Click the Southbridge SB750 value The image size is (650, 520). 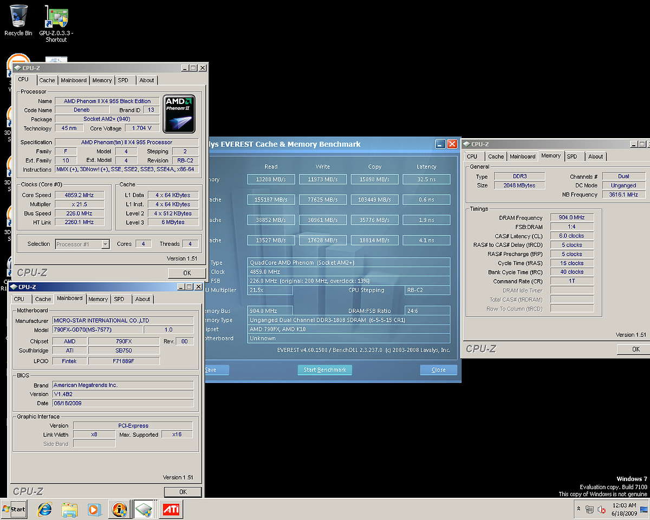click(124, 351)
